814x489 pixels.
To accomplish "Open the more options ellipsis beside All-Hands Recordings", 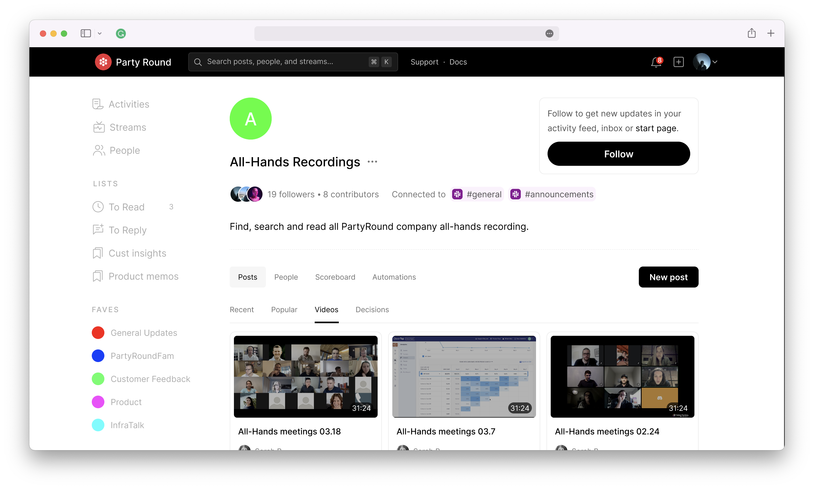I will click(x=372, y=162).
